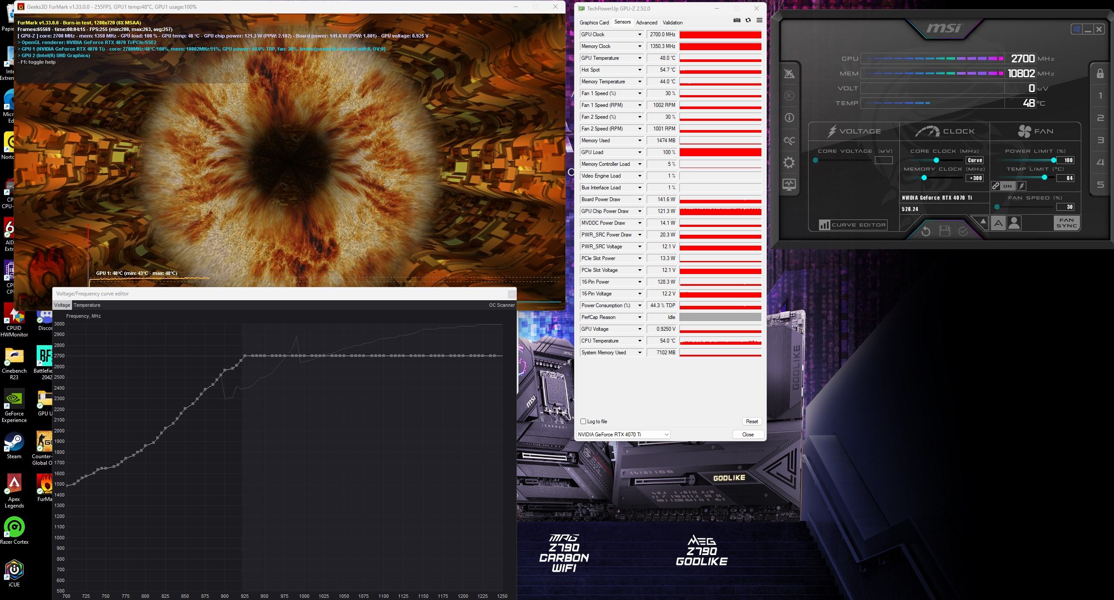Enable the Log to file checkbox
Screen dimensions: 1114x600
click(583, 422)
